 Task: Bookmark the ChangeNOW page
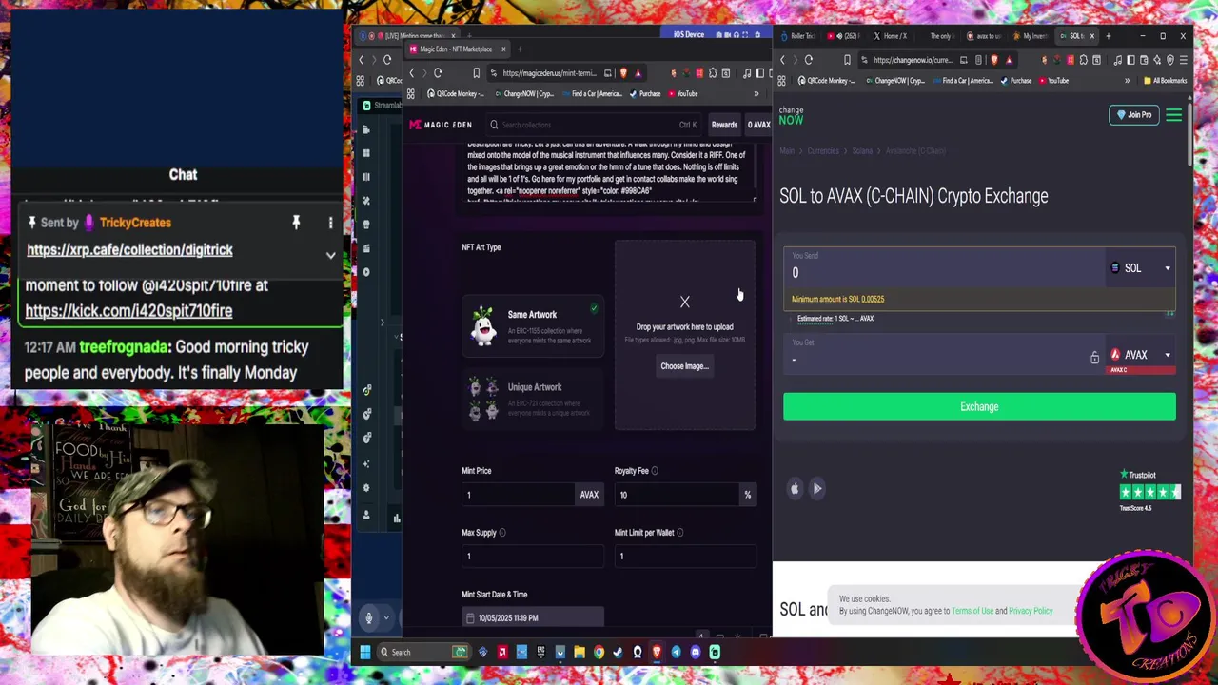[847, 60]
